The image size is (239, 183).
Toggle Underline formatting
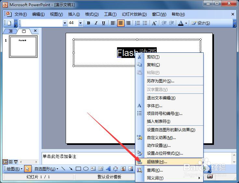pyautogui.click(x=103, y=23)
